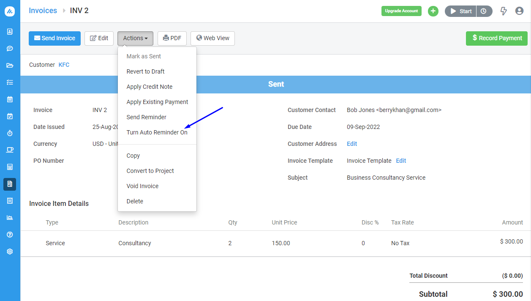Image resolution: width=531 pixels, height=301 pixels.
Task: Click the lightning bolt icon in header
Action: coord(503,11)
